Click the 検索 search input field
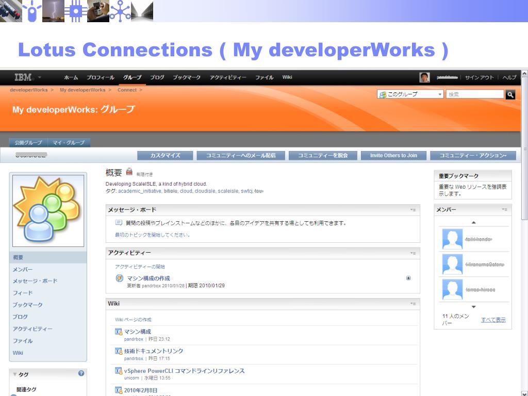 click(x=475, y=94)
